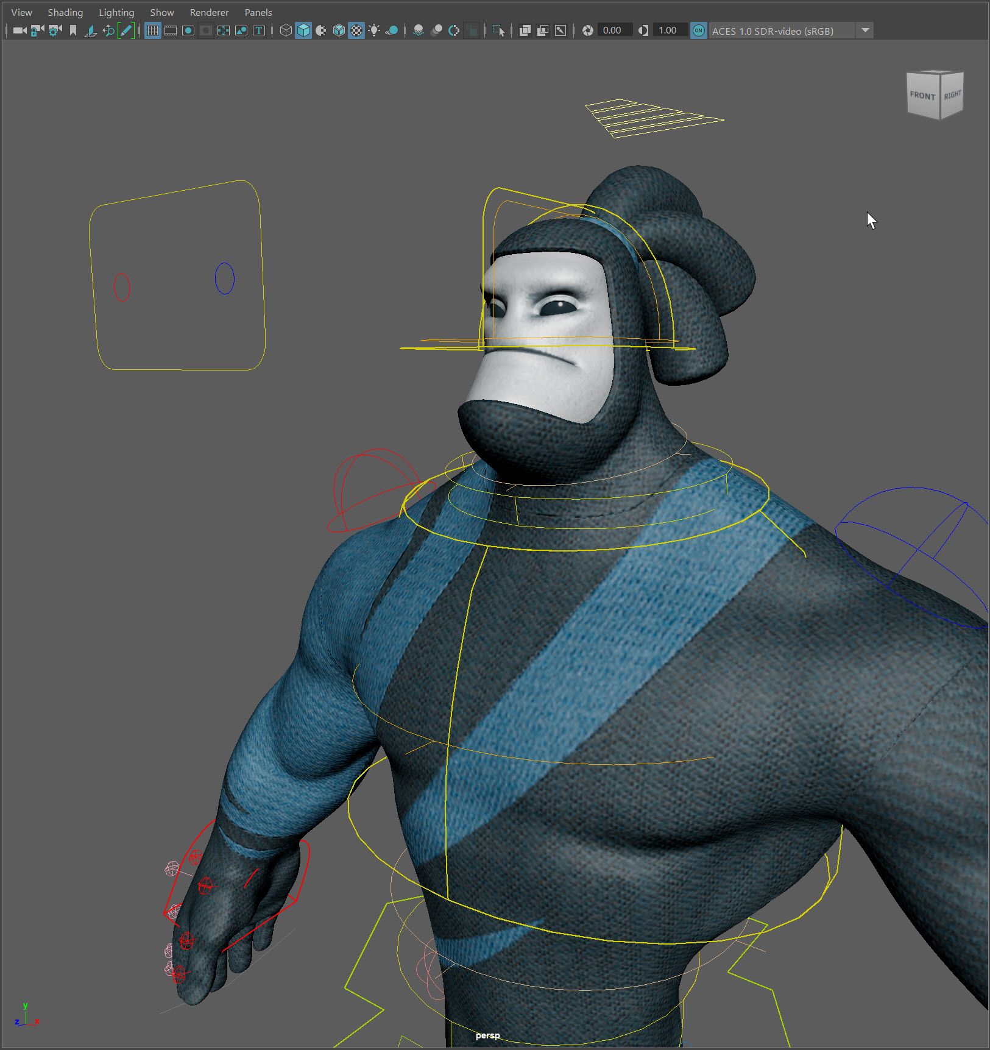Open the Renderer menu

(x=210, y=12)
